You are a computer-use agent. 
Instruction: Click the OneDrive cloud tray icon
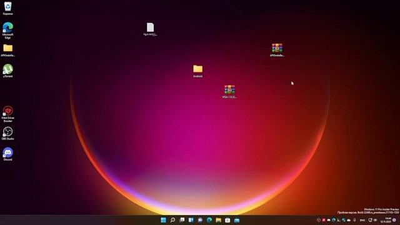point(349,220)
